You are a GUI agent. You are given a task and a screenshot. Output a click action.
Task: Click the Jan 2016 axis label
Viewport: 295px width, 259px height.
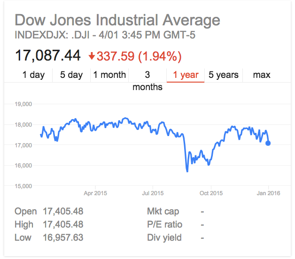(269, 193)
